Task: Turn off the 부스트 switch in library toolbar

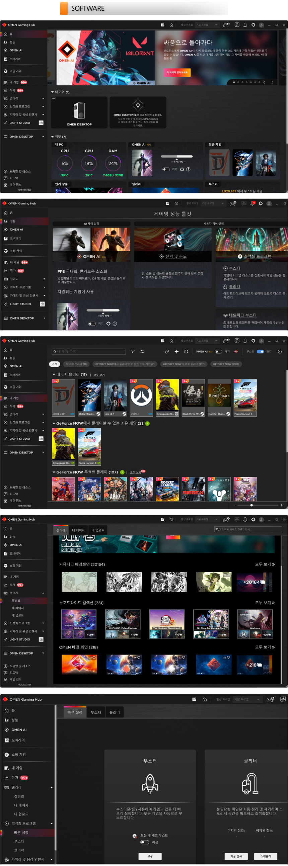Action: [x=260, y=352]
